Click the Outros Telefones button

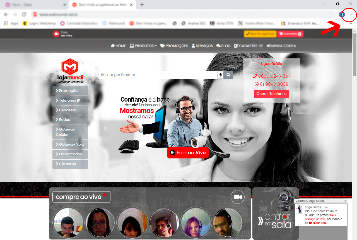point(271,94)
